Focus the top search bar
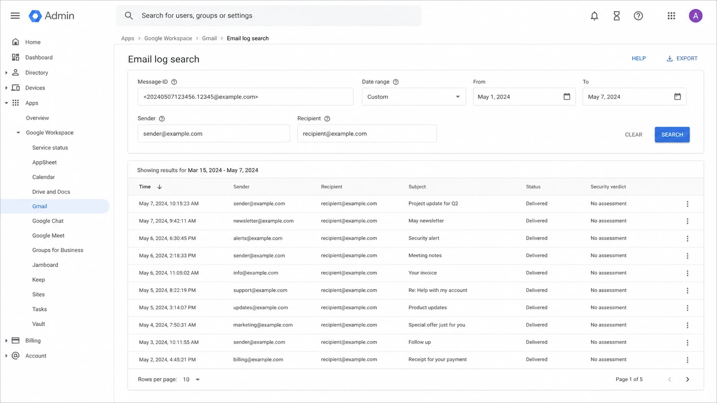717x403 pixels. coord(268,16)
